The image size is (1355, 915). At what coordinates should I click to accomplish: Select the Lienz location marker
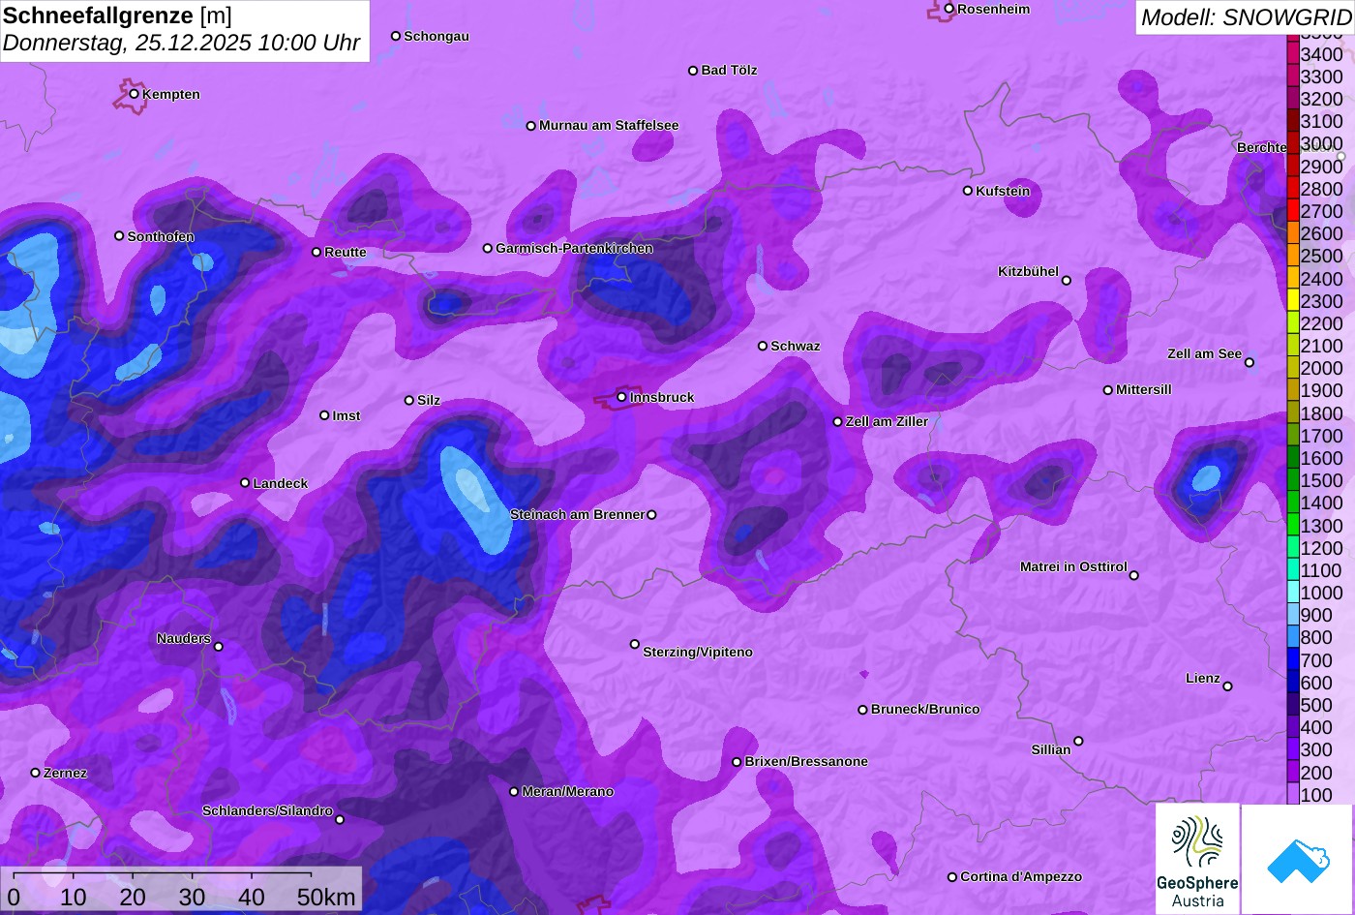tap(1227, 686)
